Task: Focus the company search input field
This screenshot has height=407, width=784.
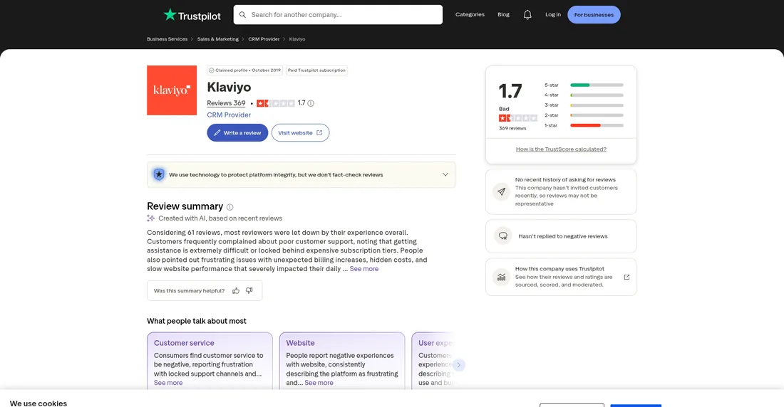Action: [x=338, y=14]
